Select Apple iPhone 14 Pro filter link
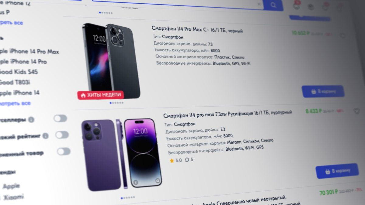Screen dimensions: 365x205 tap(23, 62)
